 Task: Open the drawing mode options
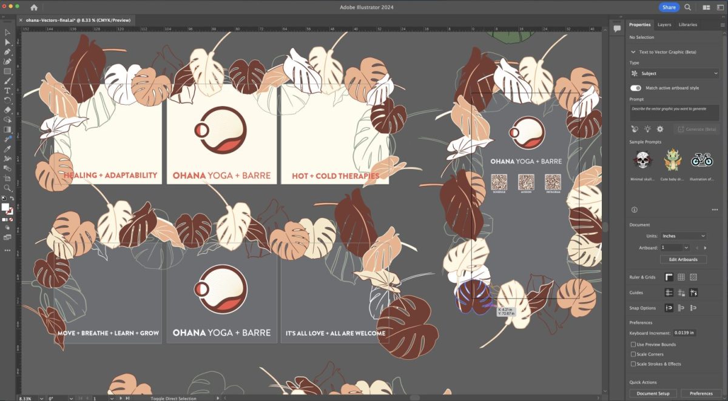point(7,228)
